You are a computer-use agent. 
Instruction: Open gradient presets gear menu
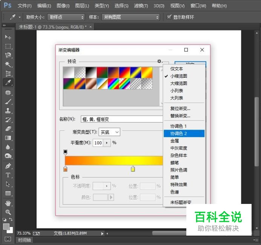coord(160,61)
